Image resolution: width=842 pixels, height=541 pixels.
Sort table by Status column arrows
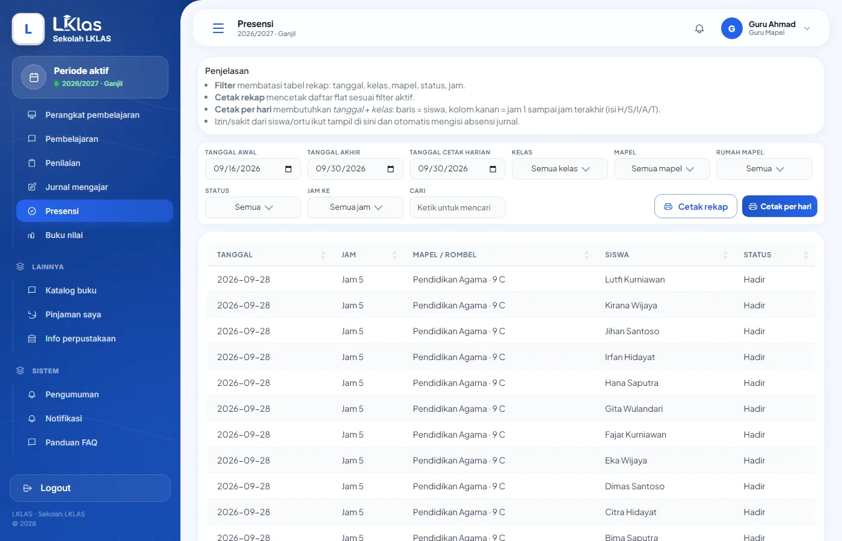806,255
